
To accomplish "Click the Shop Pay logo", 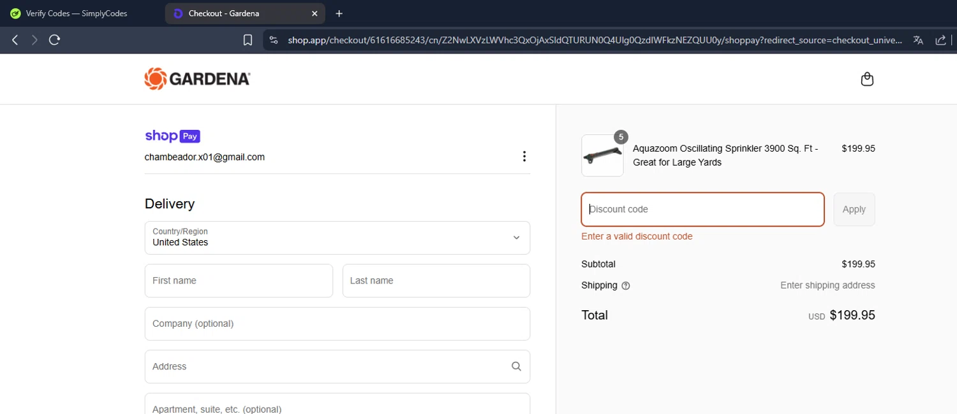I will [x=172, y=136].
